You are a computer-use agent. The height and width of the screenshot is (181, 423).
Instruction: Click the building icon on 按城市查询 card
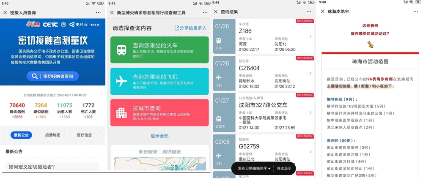pyautogui.click(x=121, y=113)
